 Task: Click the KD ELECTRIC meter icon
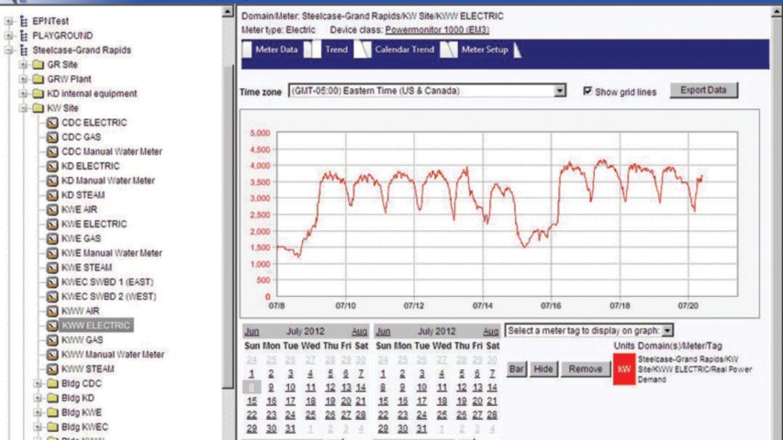pyautogui.click(x=52, y=166)
